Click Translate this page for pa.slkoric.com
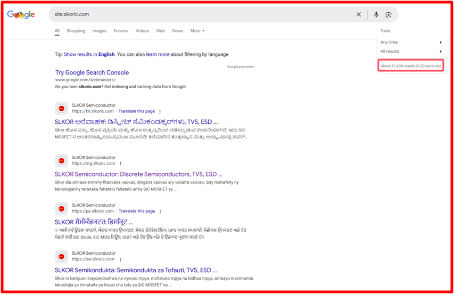Screen dimensions: 454x294 pyautogui.click(x=136, y=211)
